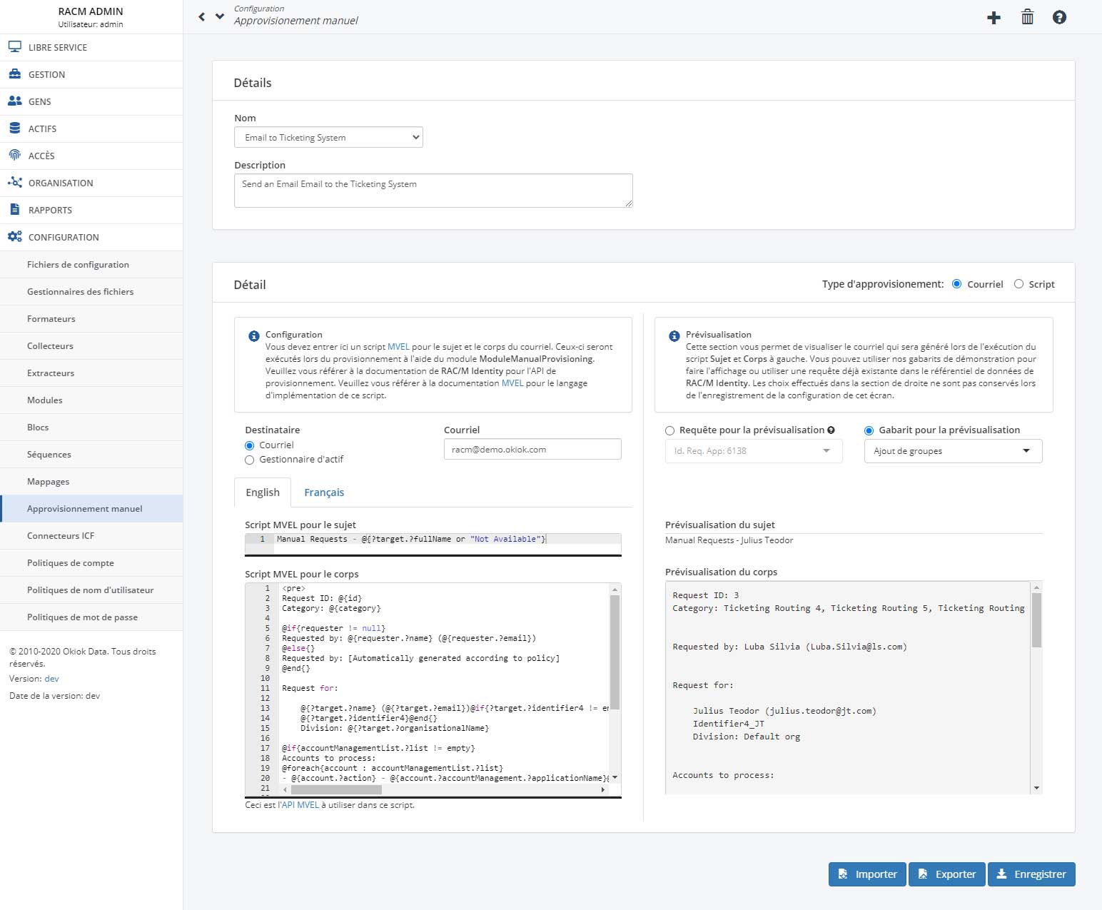Open Blocs menu item

pos(91,427)
